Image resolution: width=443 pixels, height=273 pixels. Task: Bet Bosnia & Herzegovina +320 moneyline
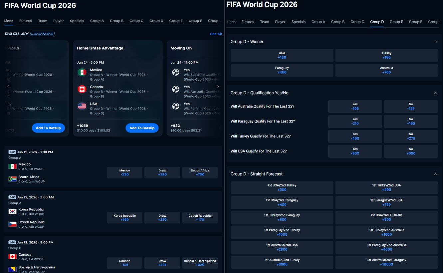pyautogui.click(x=200, y=263)
